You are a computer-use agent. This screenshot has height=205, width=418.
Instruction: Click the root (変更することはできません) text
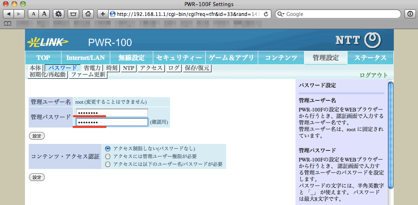[x=111, y=102]
